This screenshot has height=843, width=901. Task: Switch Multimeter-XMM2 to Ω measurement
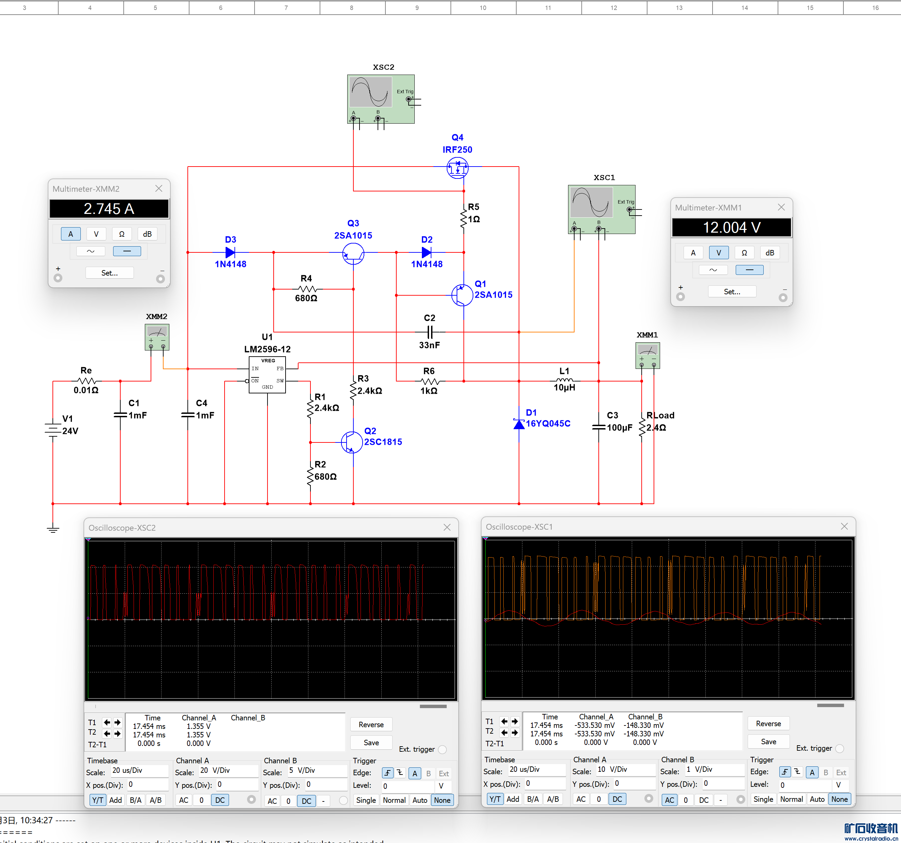[x=121, y=234]
